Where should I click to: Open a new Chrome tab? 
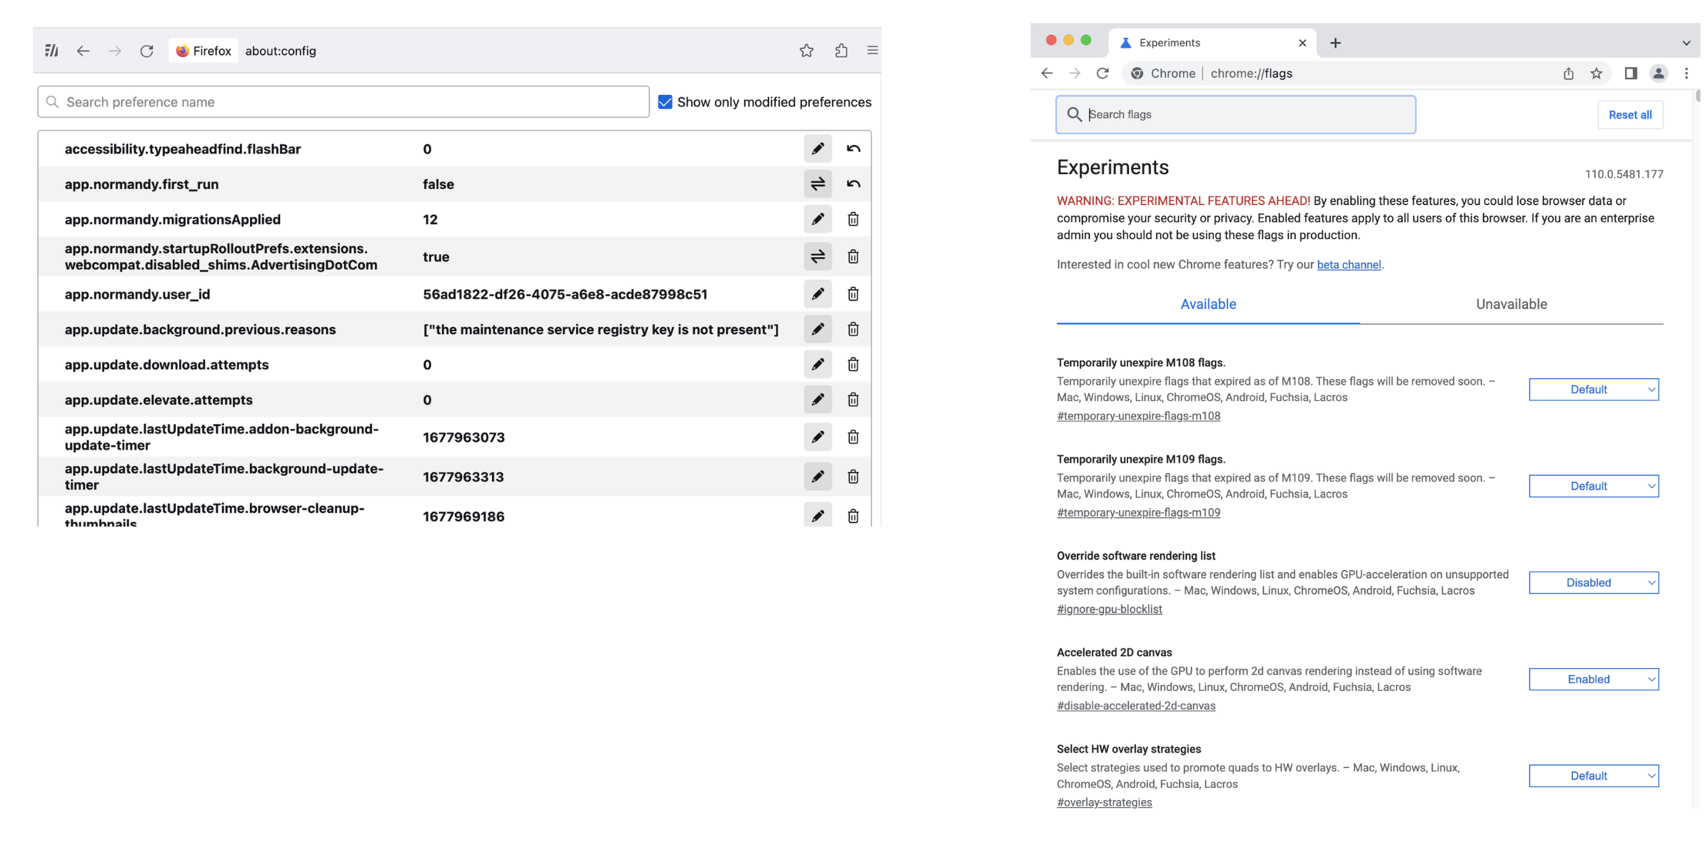click(1335, 43)
